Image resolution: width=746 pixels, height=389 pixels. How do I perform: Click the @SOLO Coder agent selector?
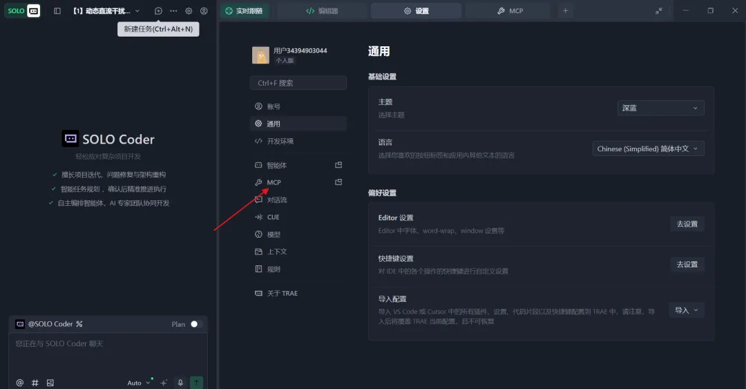point(50,324)
